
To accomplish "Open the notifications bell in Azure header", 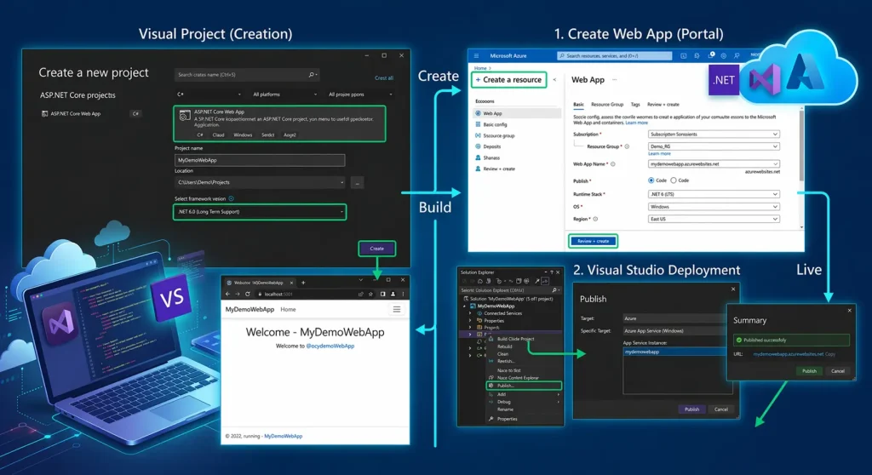I will tap(711, 55).
